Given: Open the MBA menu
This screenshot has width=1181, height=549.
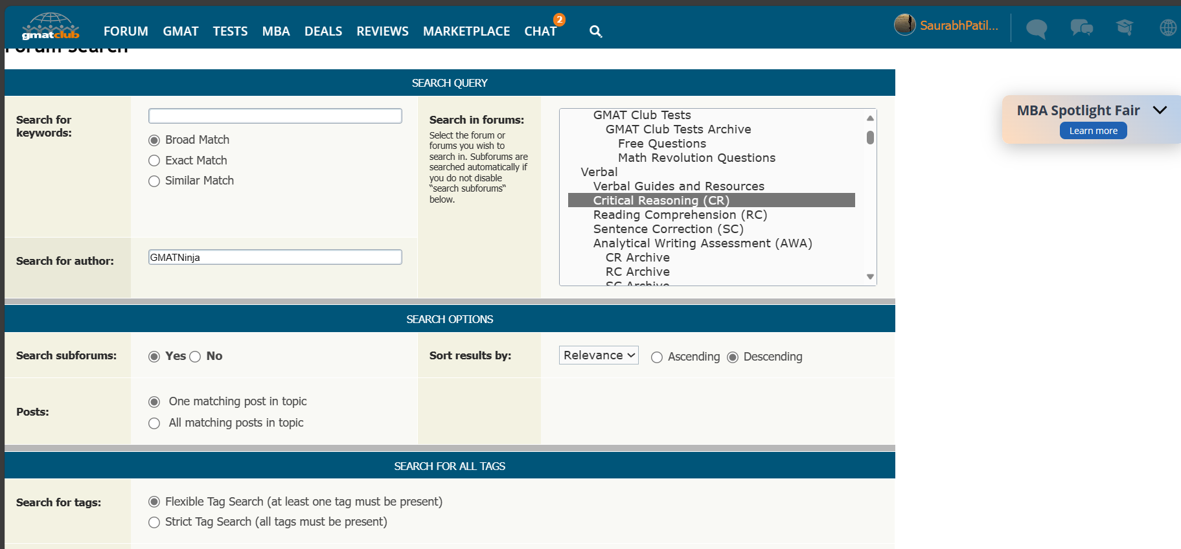Looking at the screenshot, I should click(x=276, y=31).
